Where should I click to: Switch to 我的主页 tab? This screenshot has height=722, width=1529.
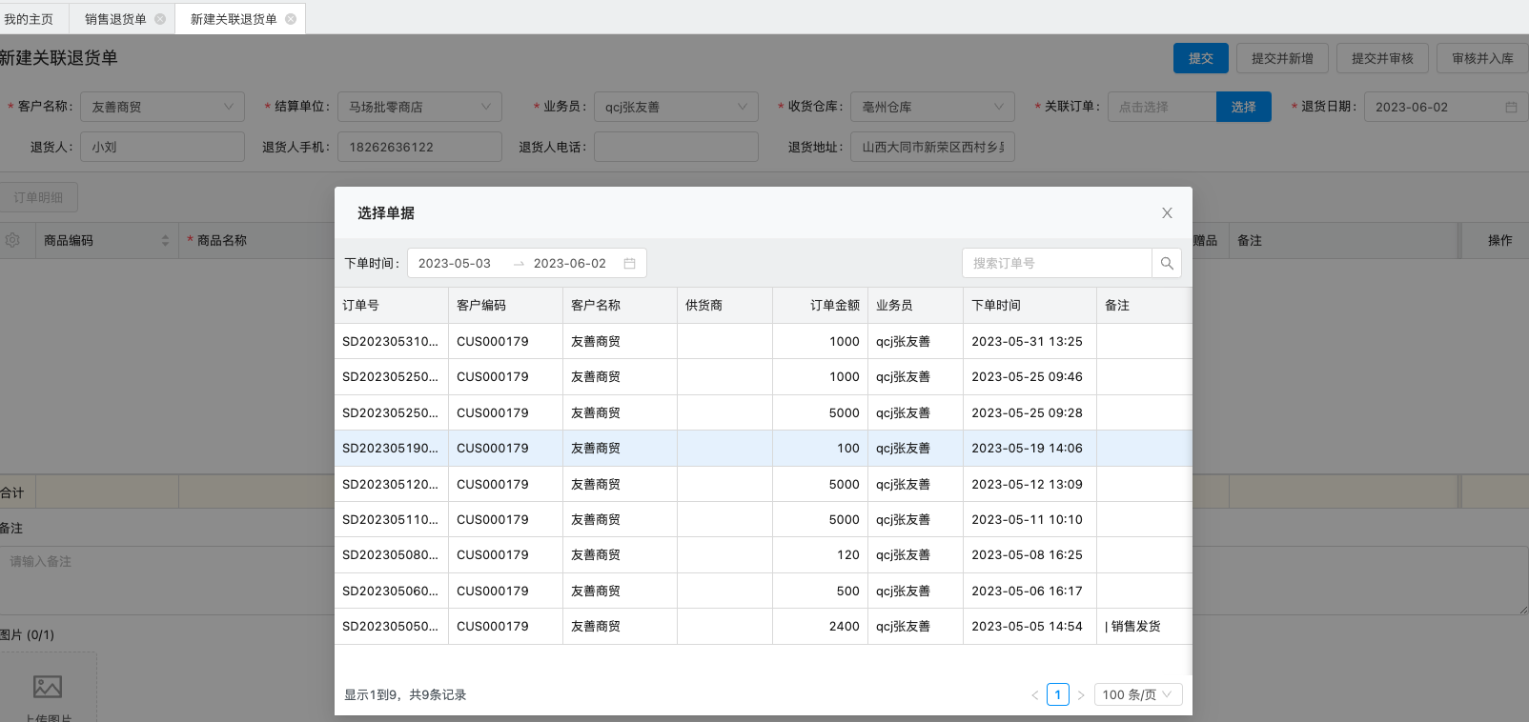click(x=29, y=19)
